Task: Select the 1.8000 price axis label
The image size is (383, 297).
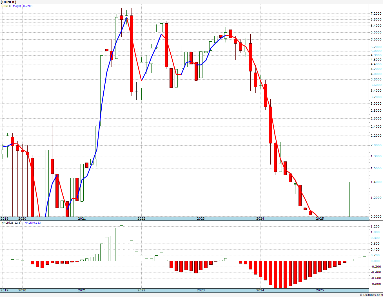Action: point(376,156)
